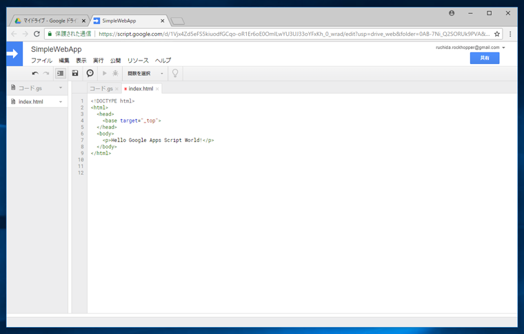The image size is (524, 334).
Task: Open the 編集 menu
Action: coord(64,61)
